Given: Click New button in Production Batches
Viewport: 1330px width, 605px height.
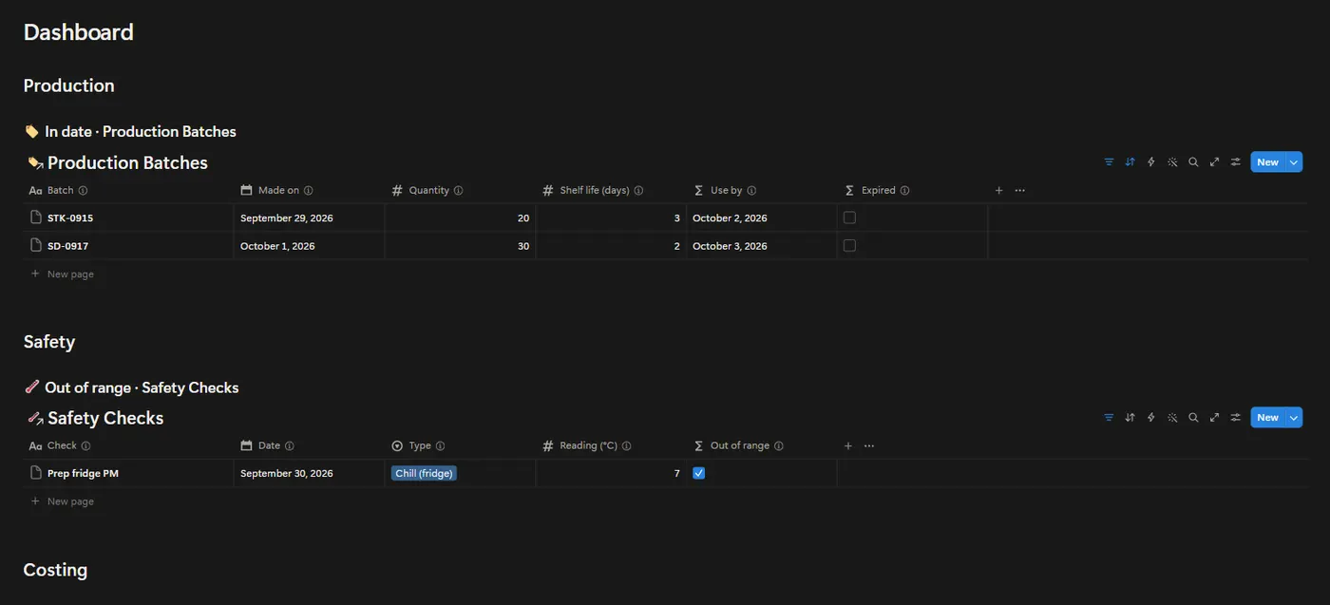Looking at the screenshot, I should [x=1268, y=162].
